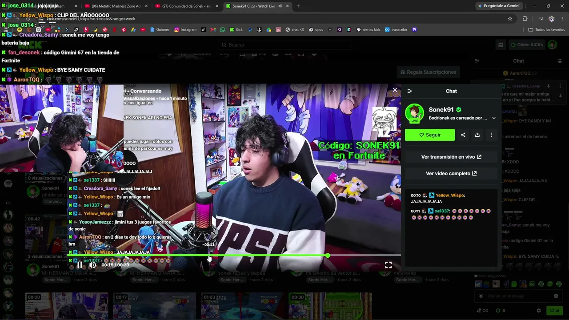The height and width of the screenshot is (320, 569).
Task: Click the Obtén KICKs button
Action: click(527, 45)
